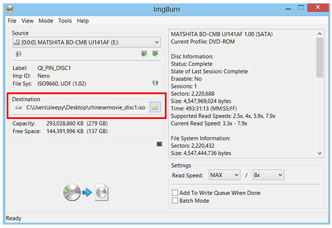Toggle the Batch Mode checkbox

175,200
